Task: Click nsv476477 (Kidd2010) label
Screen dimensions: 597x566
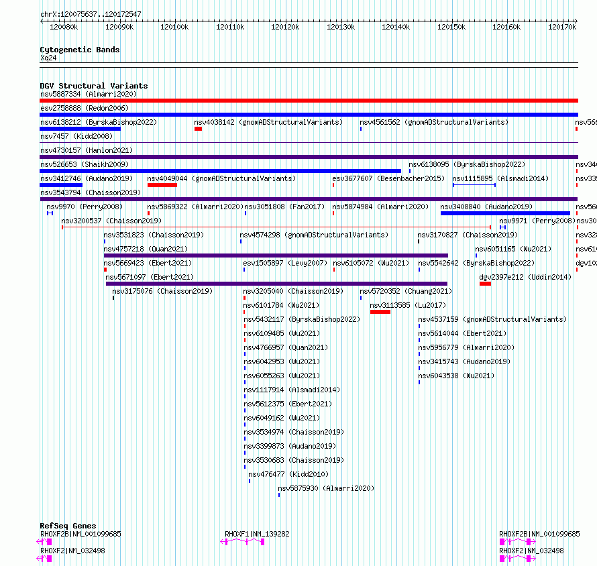Action: 288,474
